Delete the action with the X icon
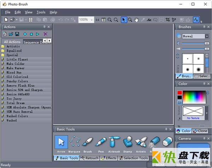 pyautogui.click(x=46, y=34)
